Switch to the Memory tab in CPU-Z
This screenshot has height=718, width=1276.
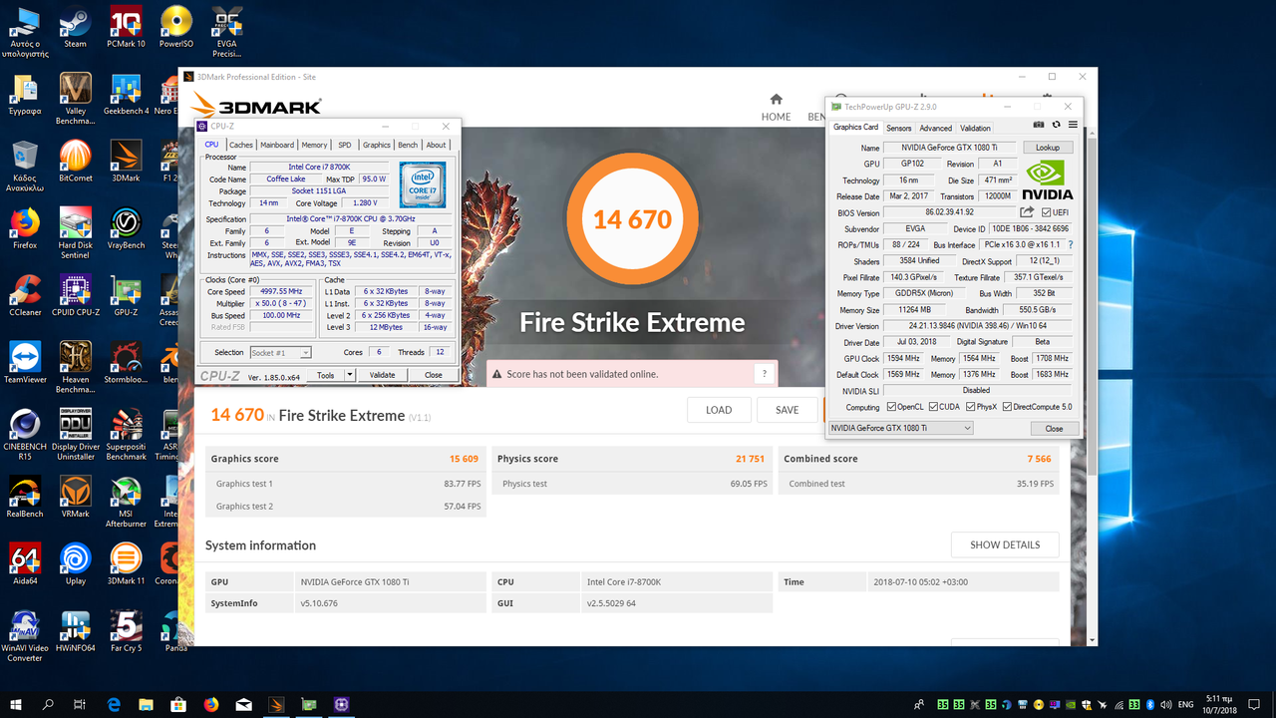tap(314, 145)
